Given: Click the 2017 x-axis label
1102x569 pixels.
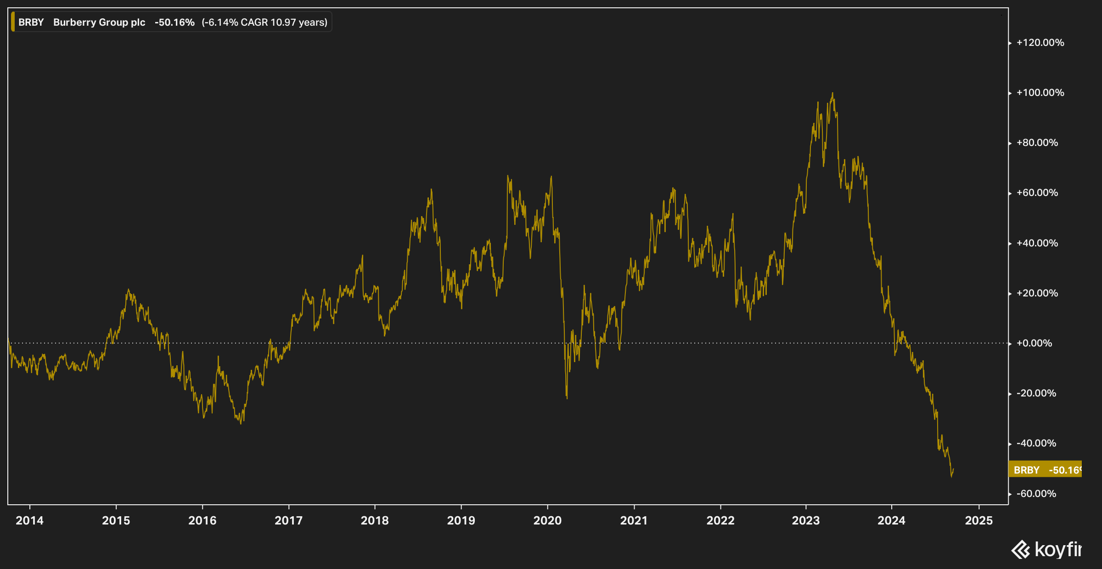Looking at the screenshot, I should 289,520.
